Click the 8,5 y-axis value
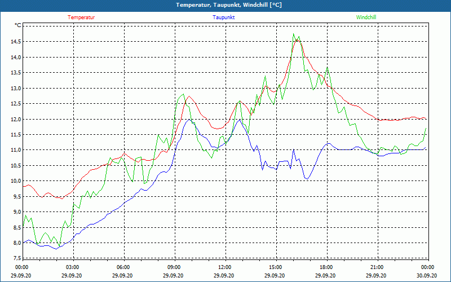Image resolution: width=451 pixels, height=282 pixels. (17, 227)
